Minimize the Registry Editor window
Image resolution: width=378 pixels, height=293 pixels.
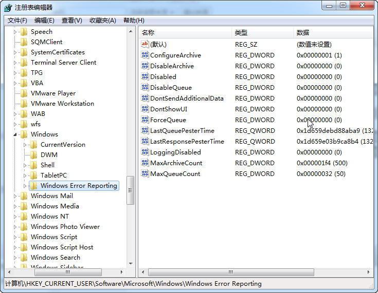click(x=329, y=6)
